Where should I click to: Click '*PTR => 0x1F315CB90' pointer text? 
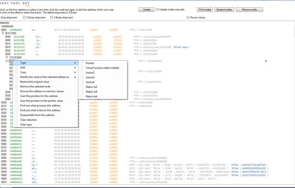point(146,54)
